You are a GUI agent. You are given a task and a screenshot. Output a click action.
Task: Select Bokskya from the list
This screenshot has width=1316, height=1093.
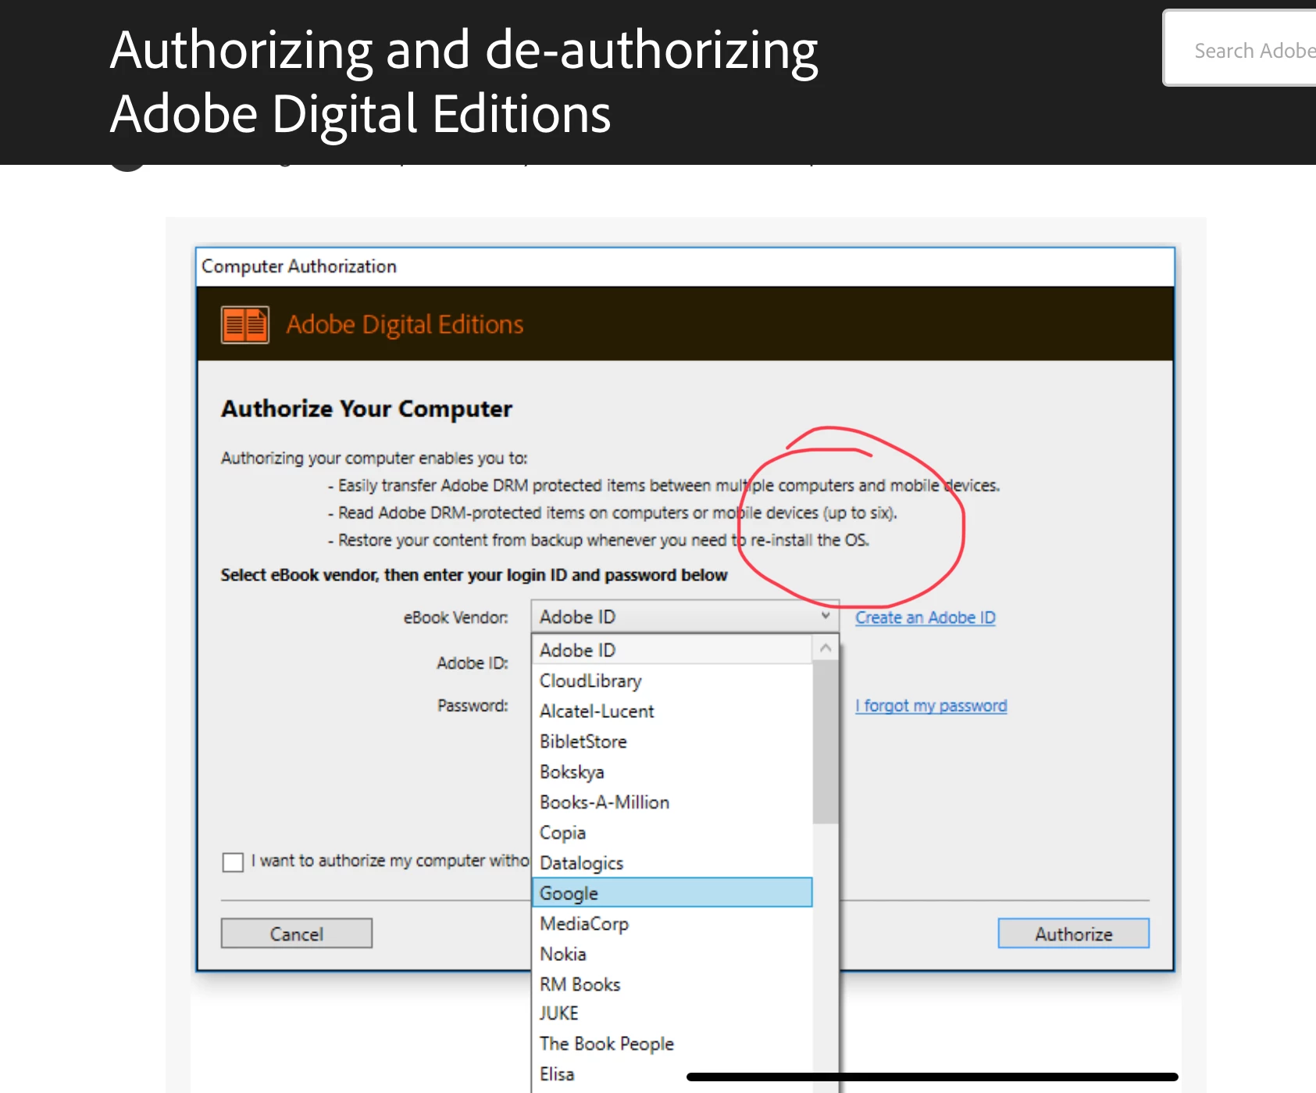point(672,772)
